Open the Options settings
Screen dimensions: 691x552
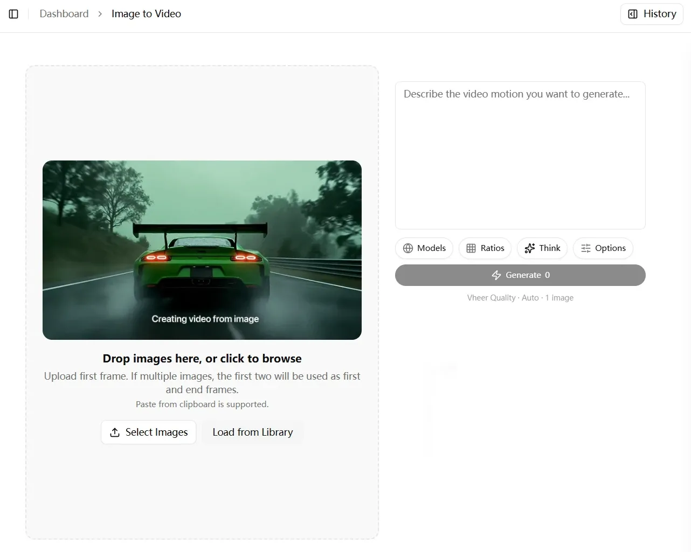pos(603,248)
